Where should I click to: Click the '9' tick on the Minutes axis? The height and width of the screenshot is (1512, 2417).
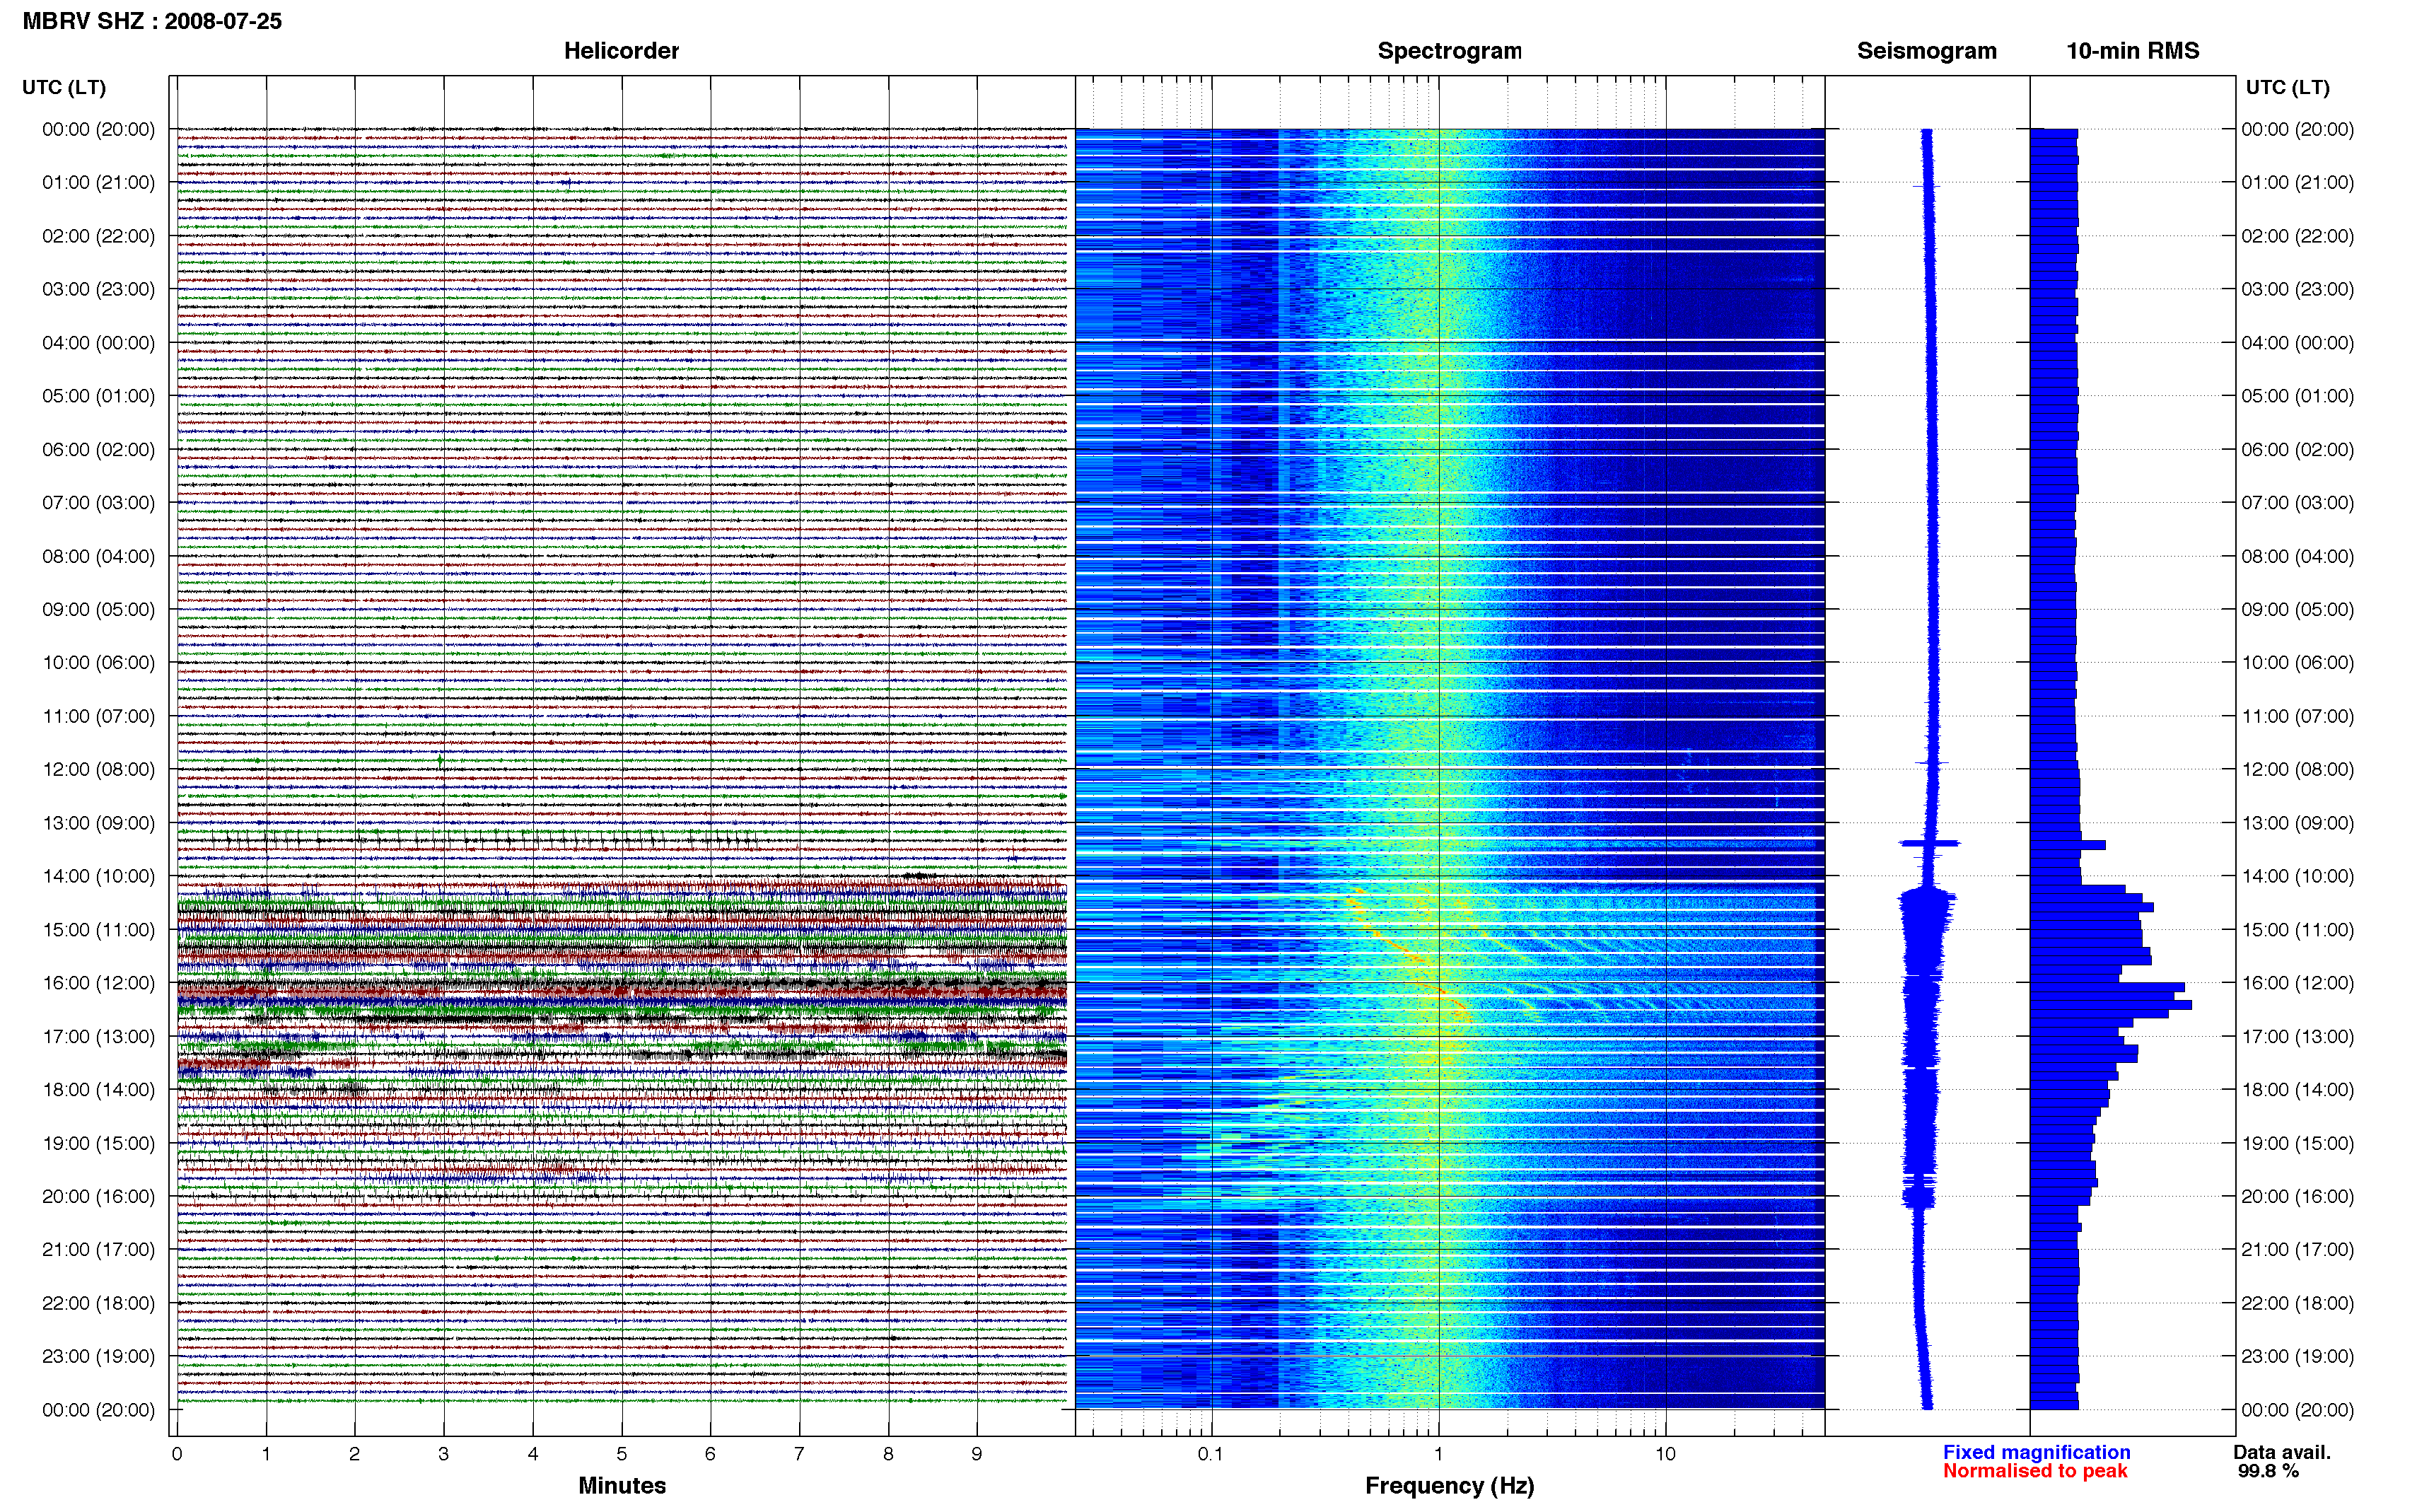(977, 1454)
